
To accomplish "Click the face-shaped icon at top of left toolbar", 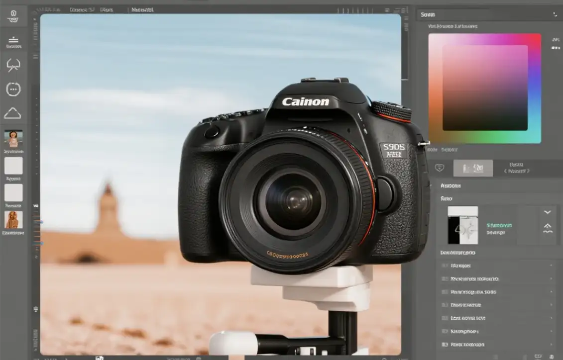I will point(13,16).
